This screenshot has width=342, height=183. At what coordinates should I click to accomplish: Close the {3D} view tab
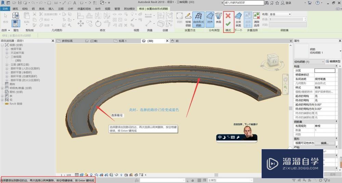(167, 41)
